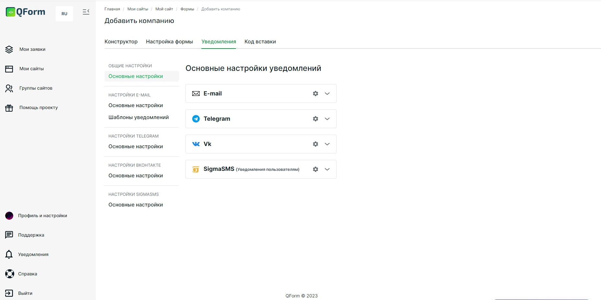The image size is (601, 300).
Task: Click the Telegram row title
Action: coord(217,119)
